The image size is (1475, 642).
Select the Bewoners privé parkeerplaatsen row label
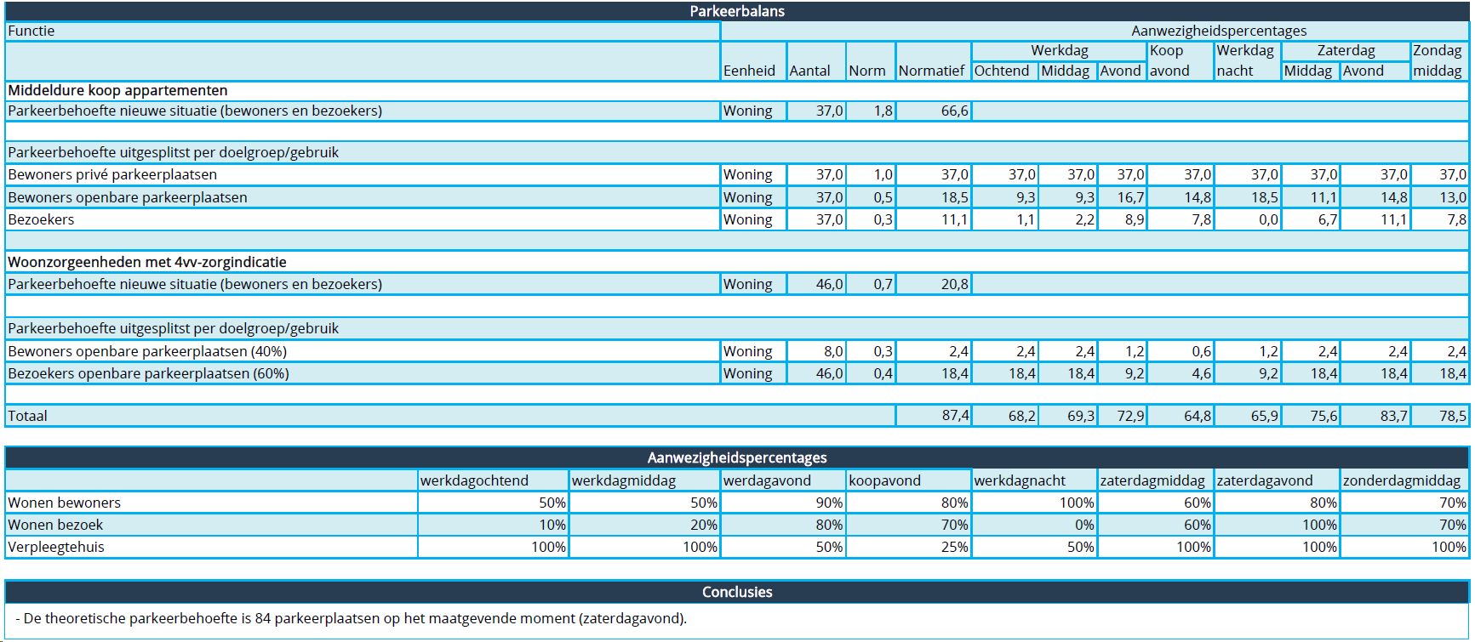[112, 174]
